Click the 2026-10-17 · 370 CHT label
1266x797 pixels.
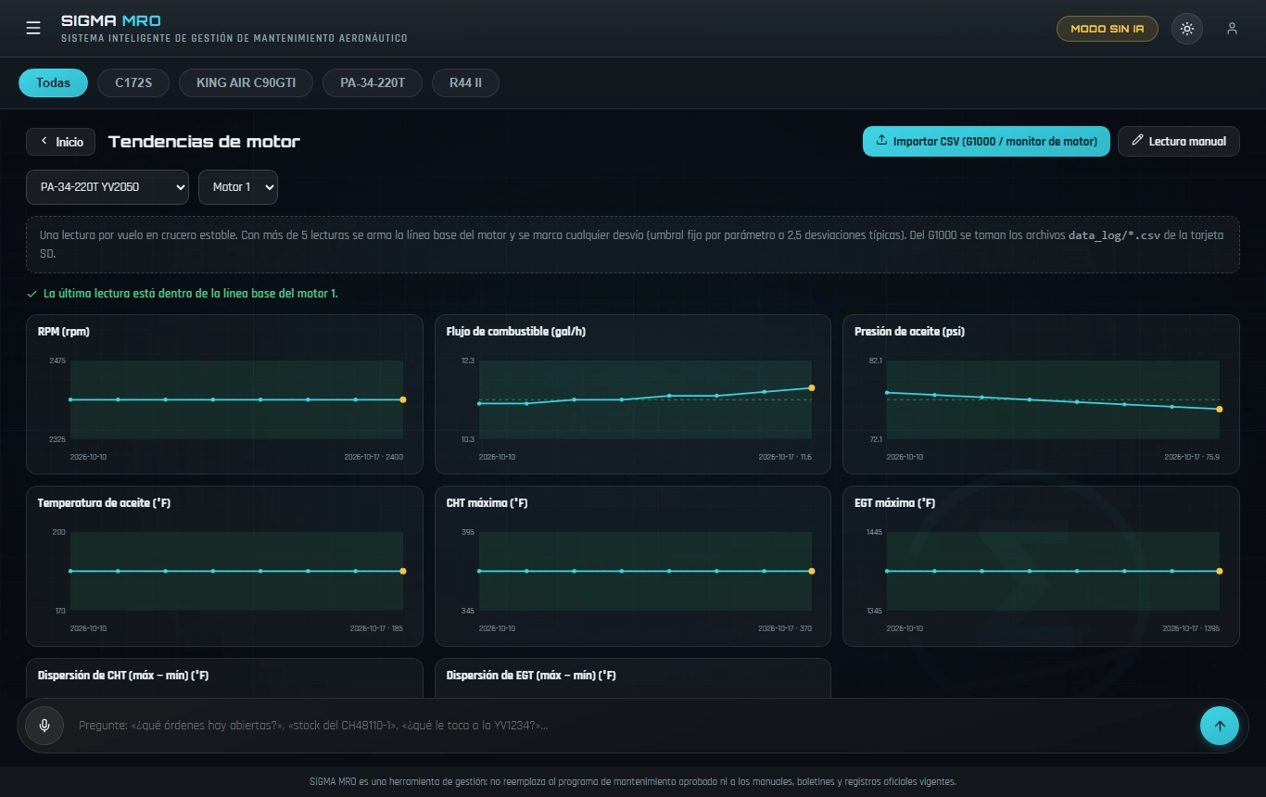785,628
